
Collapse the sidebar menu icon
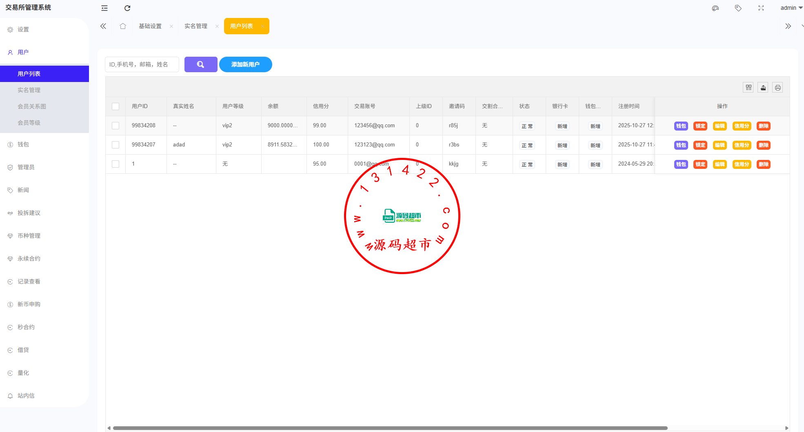click(x=104, y=8)
